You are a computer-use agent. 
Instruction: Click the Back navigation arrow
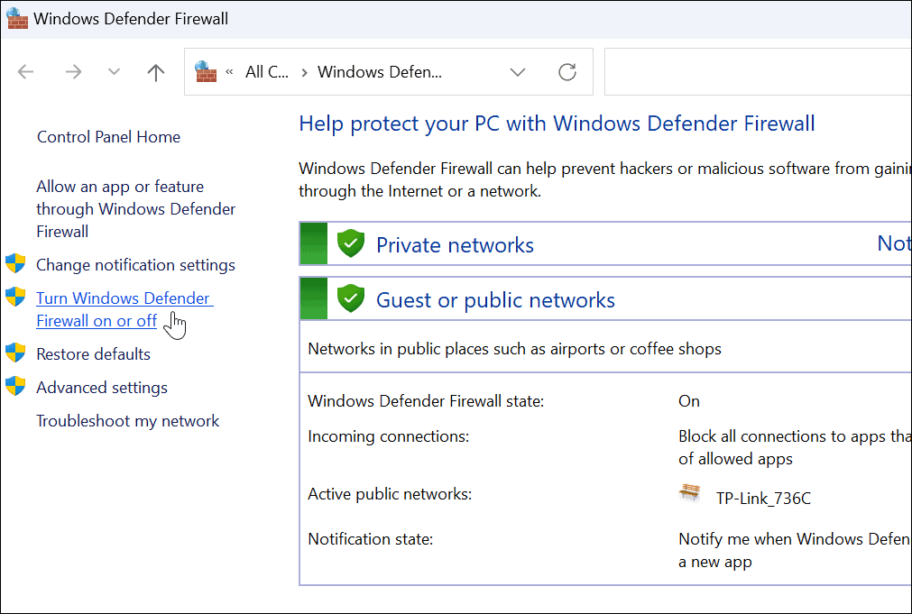point(25,73)
